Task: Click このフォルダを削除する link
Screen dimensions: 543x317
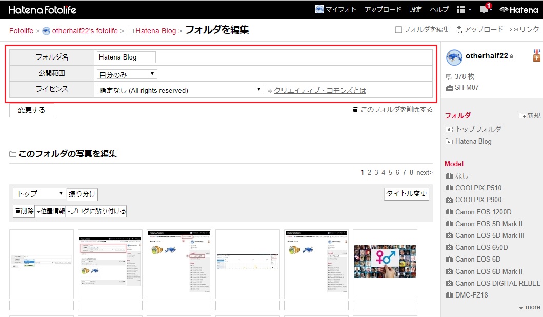Action: 396,109
